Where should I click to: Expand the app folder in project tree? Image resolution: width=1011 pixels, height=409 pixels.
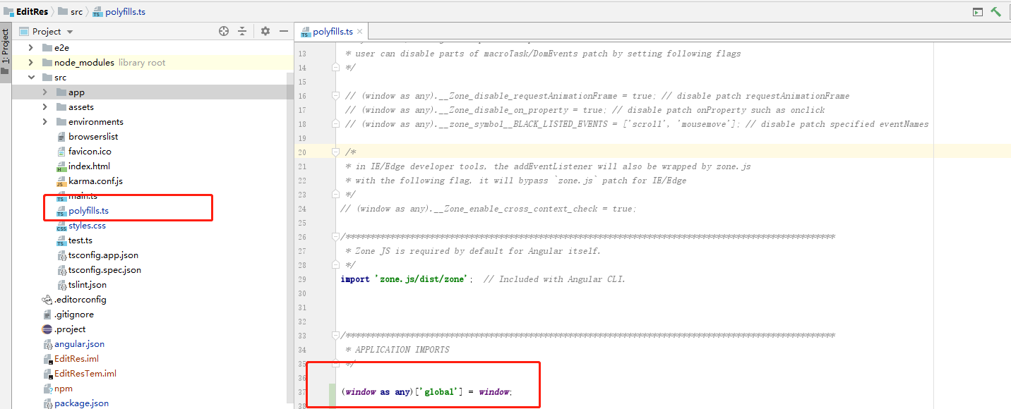click(44, 92)
